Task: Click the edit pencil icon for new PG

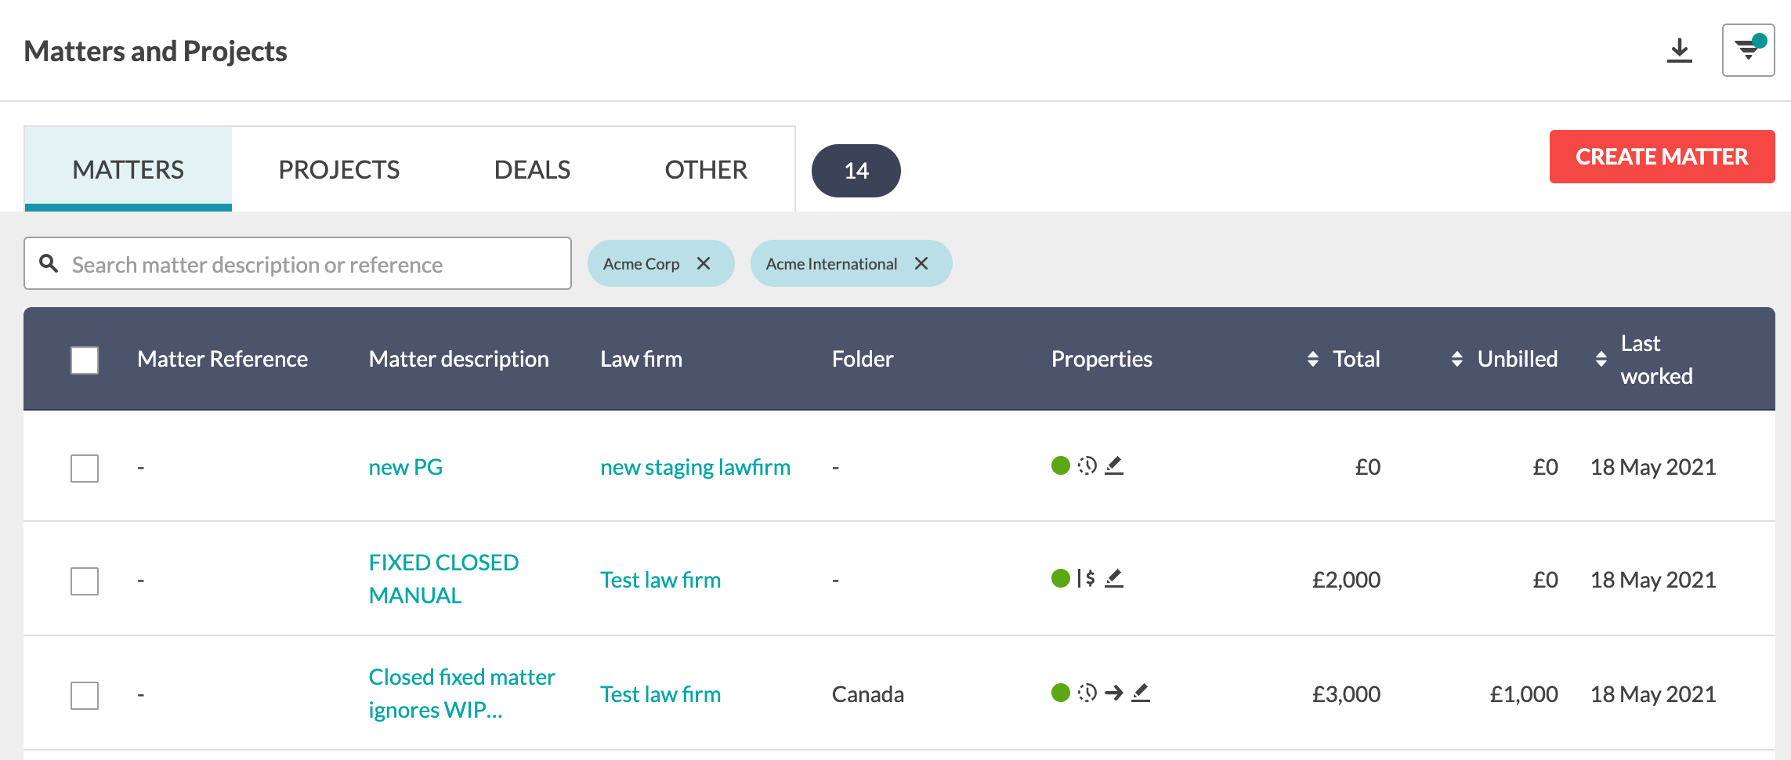Action: (1114, 465)
